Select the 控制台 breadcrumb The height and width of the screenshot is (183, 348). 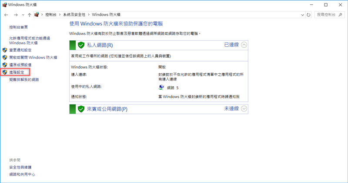point(51,15)
